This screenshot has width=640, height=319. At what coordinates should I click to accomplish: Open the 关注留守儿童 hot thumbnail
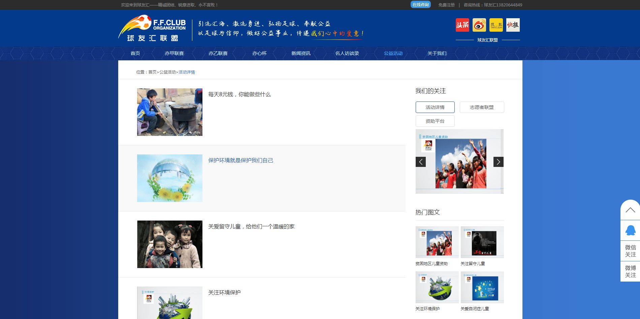coord(482,242)
